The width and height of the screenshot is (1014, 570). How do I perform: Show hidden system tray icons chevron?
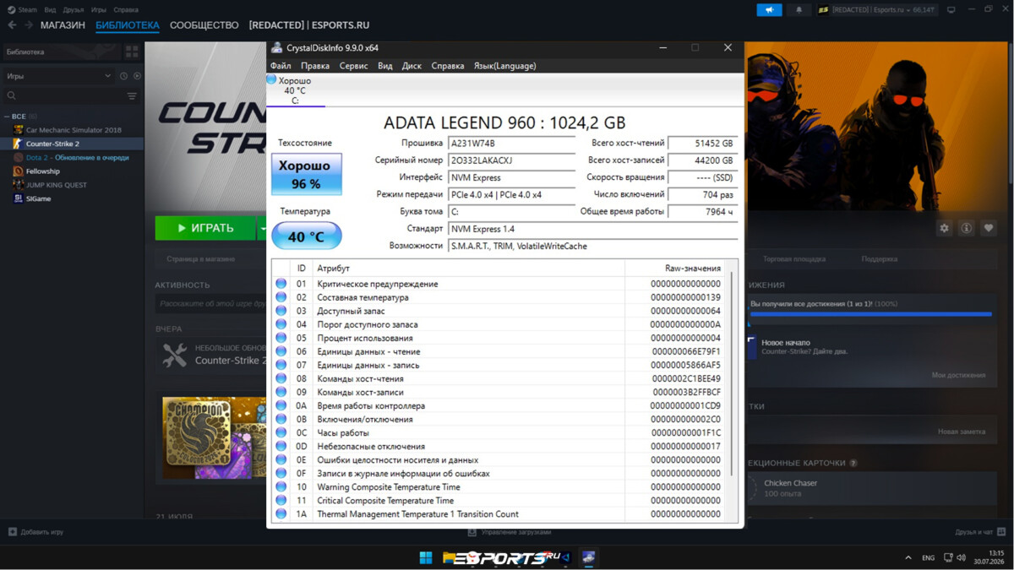pyautogui.click(x=908, y=557)
